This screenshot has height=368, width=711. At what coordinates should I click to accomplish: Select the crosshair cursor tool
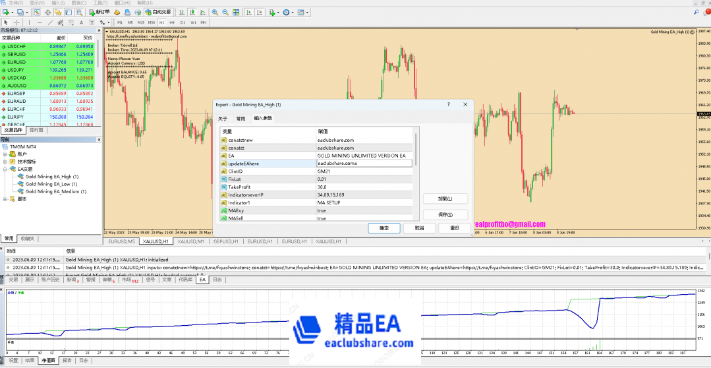point(16,22)
